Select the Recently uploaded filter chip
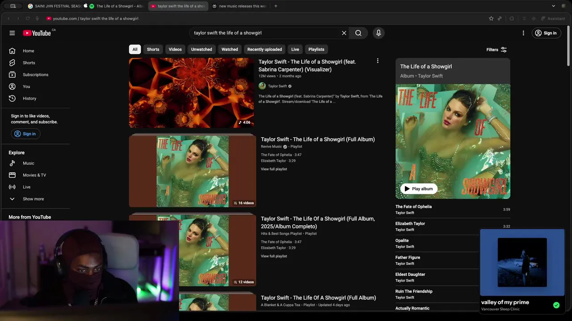Image resolution: width=572 pixels, height=321 pixels. [265, 49]
